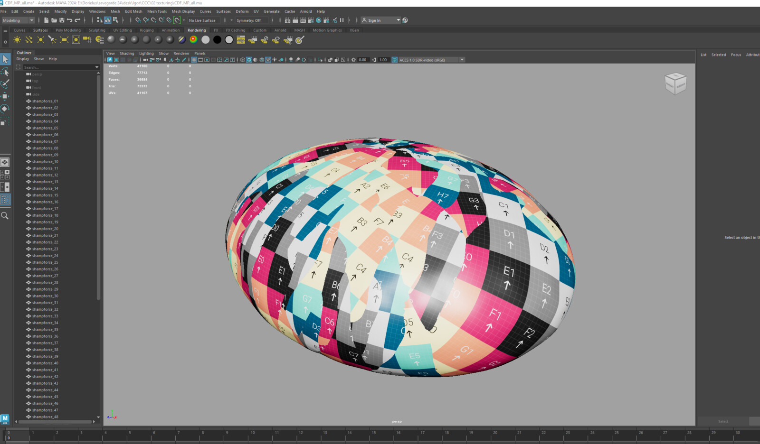Choose the Move tool in toolbox
The image size is (760, 444).
5,96
